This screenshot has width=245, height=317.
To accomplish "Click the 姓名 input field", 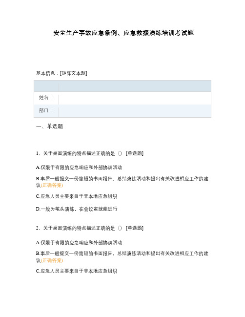I will pos(135,98).
